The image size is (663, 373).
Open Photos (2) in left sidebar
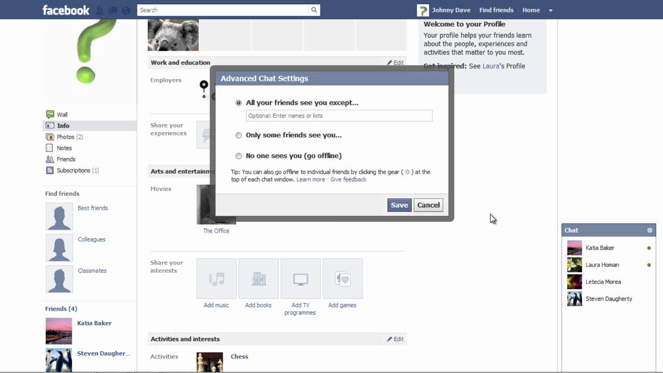(70, 137)
